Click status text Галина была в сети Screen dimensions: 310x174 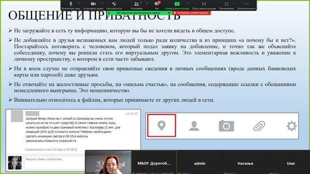(x=51, y=149)
